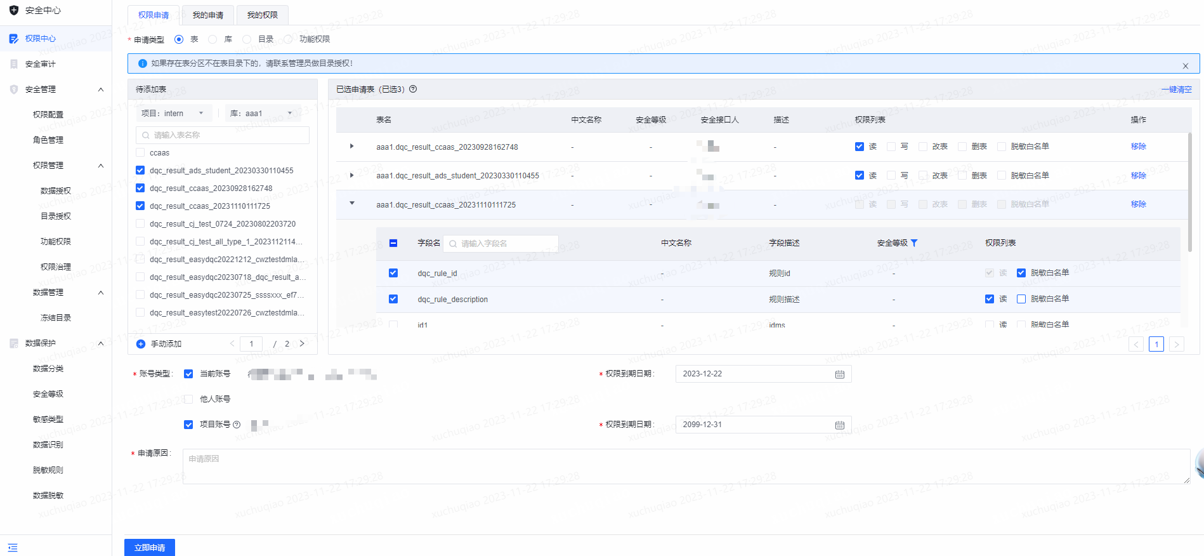Click the 手动添加 plus icon
This screenshot has height=556, width=1204.
tap(141, 344)
